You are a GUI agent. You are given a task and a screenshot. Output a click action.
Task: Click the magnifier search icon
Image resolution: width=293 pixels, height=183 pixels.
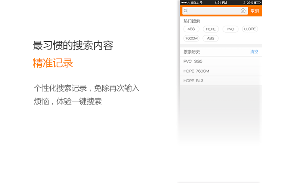tap(185, 11)
